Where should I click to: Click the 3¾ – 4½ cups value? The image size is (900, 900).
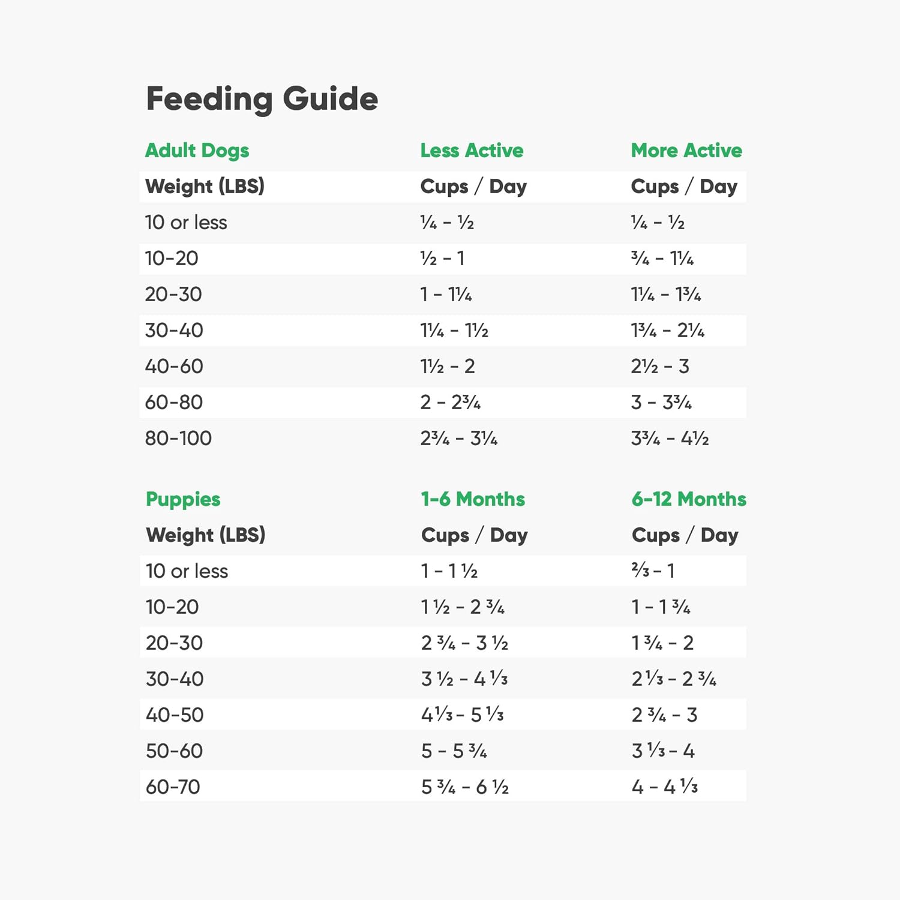(670, 438)
